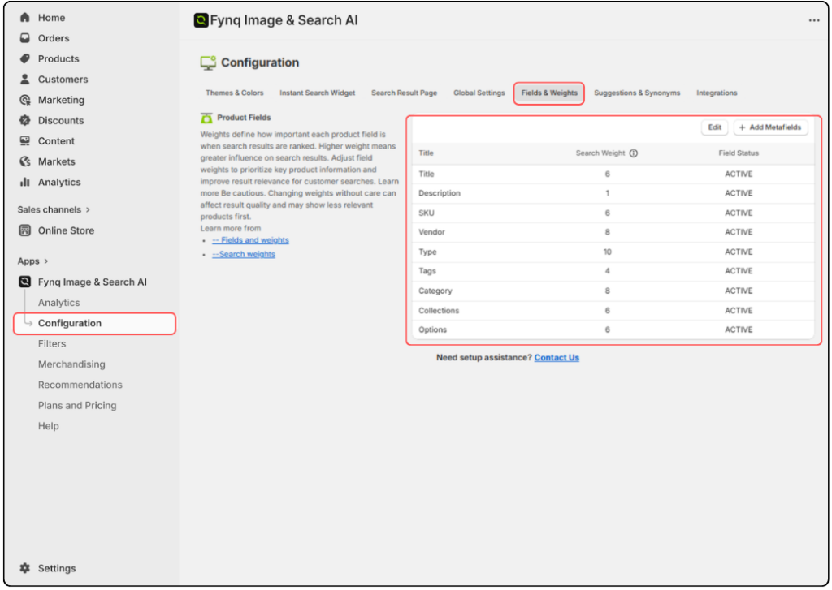Click the Orders inbox icon
Viewport: 832px width, 590px height.
click(24, 38)
